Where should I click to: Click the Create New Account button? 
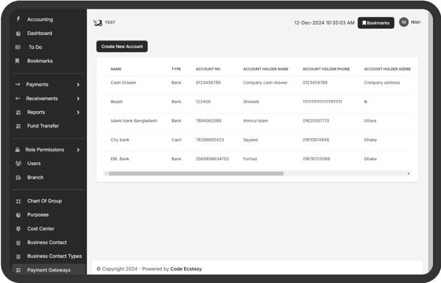coord(122,47)
